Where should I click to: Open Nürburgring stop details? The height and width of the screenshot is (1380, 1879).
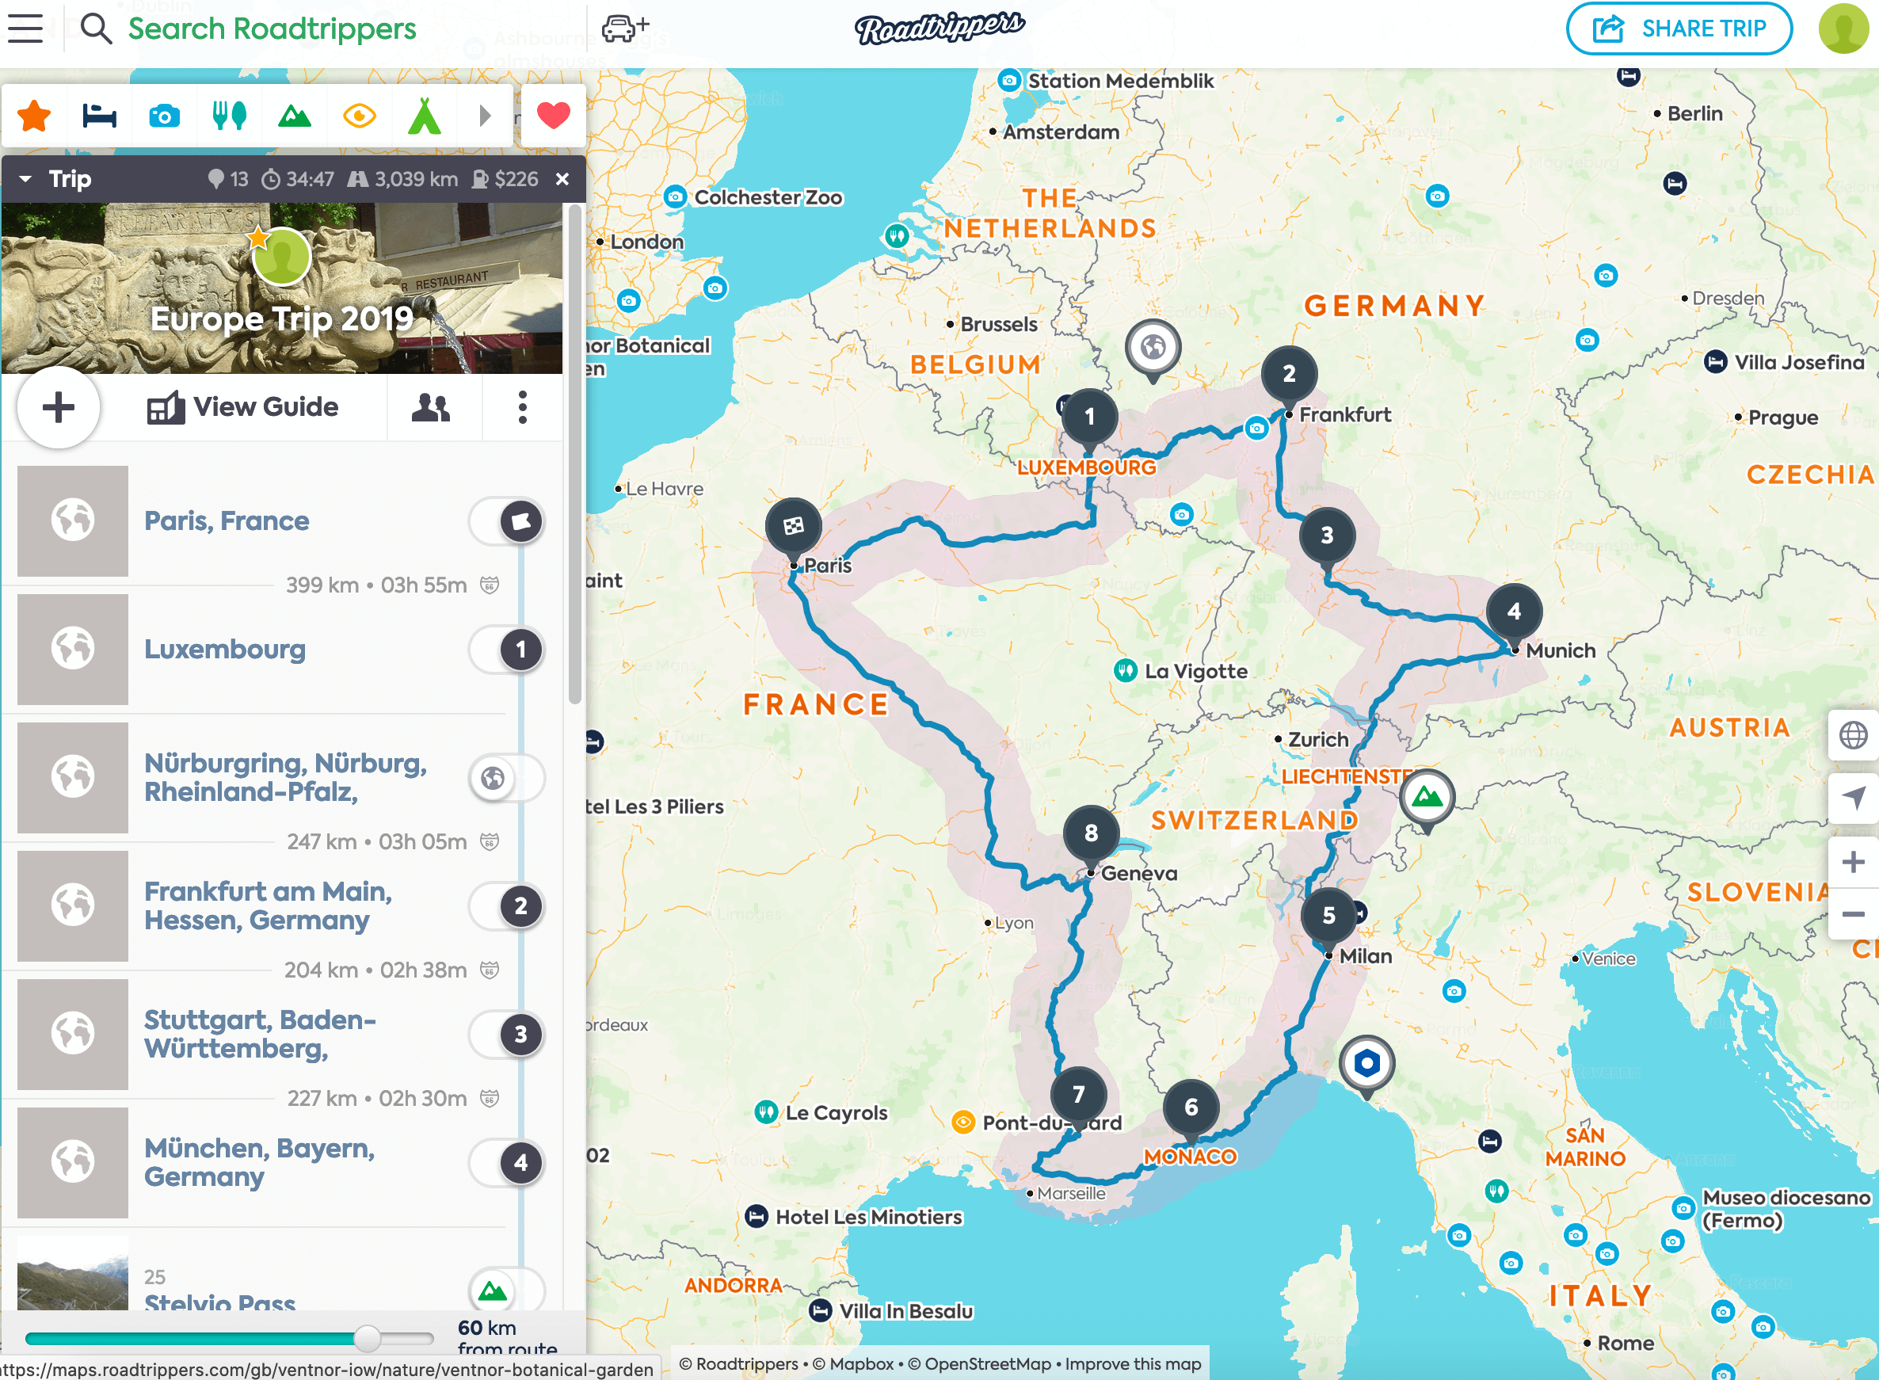click(x=286, y=778)
